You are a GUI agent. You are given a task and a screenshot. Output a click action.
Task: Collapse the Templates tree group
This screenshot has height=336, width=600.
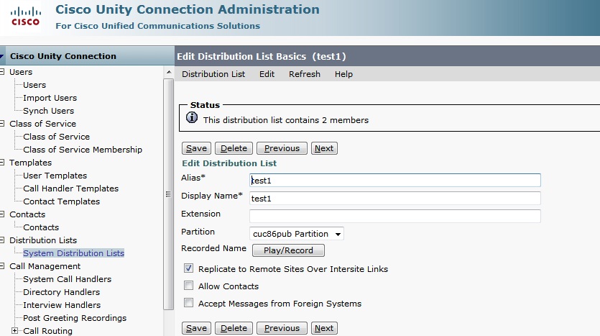(x=2, y=163)
